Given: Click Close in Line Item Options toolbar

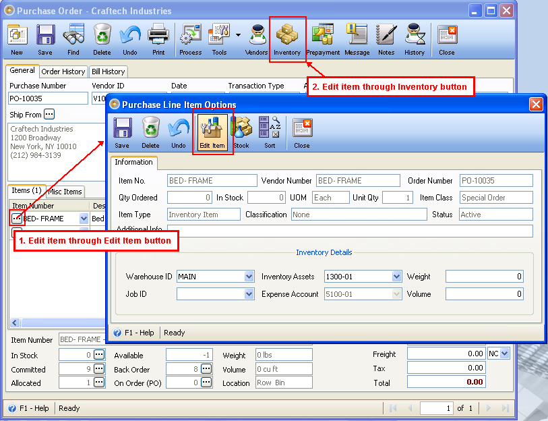Looking at the screenshot, I should 302,133.
